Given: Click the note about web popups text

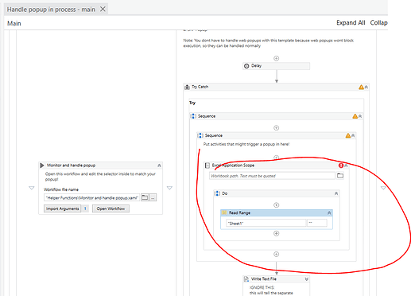Looking at the screenshot, I should tap(269, 43).
